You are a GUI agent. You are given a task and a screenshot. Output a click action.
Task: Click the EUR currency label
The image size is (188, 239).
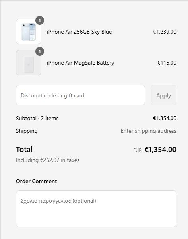pos(138,150)
